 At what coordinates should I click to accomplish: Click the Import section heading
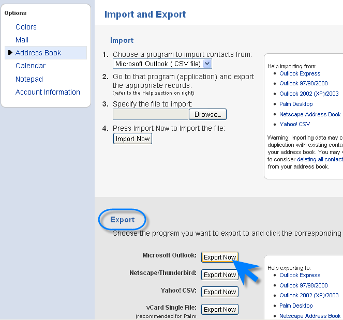tap(122, 40)
